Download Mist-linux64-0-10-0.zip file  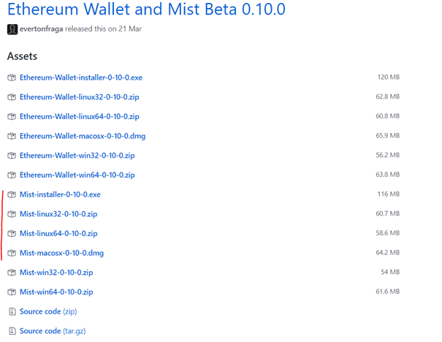click(58, 233)
